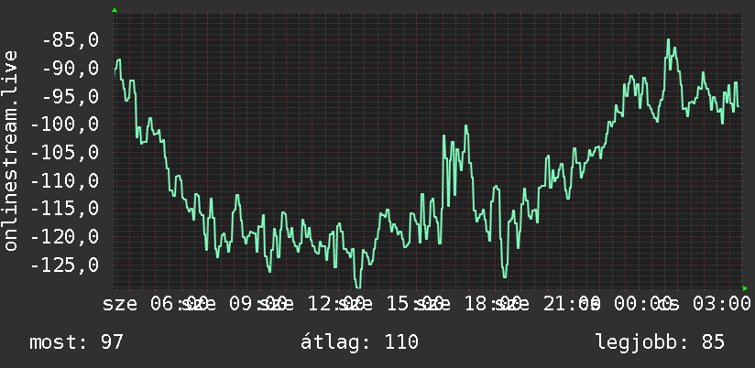Click the lowest dip of the graph line
This screenshot has height=368, width=755.
click(x=357, y=287)
